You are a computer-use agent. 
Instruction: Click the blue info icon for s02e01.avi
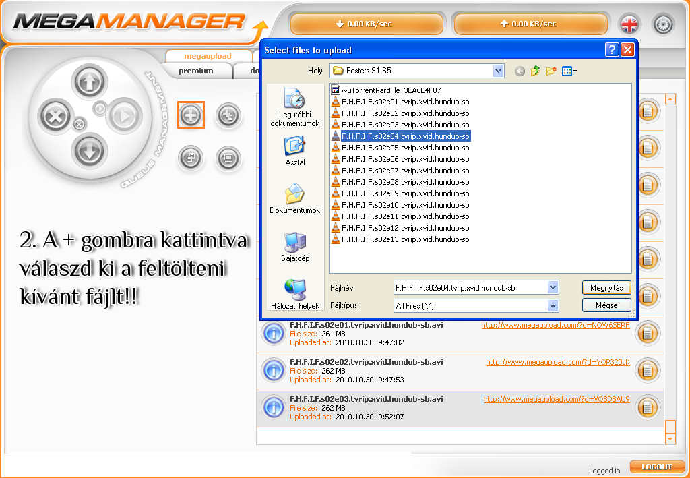pos(274,333)
